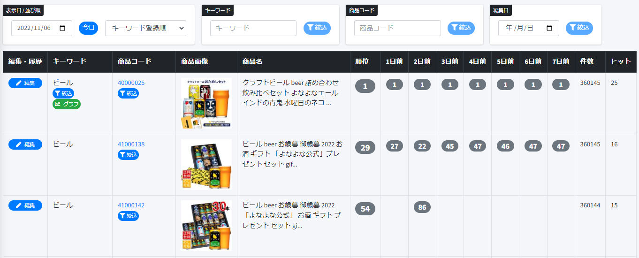Click hit count 15 in third row
The width and height of the screenshot is (639, 258).
tap(614, 205)
